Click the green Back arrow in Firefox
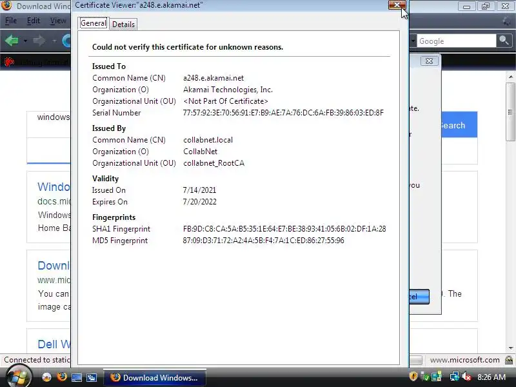Screen dimensions: 516x387 pyautogui.click(x=12, y=41)
